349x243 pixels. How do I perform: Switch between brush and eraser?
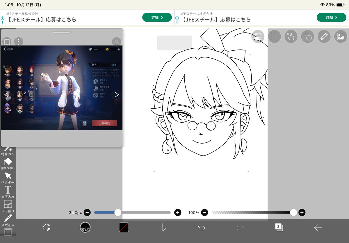[46, 227]
